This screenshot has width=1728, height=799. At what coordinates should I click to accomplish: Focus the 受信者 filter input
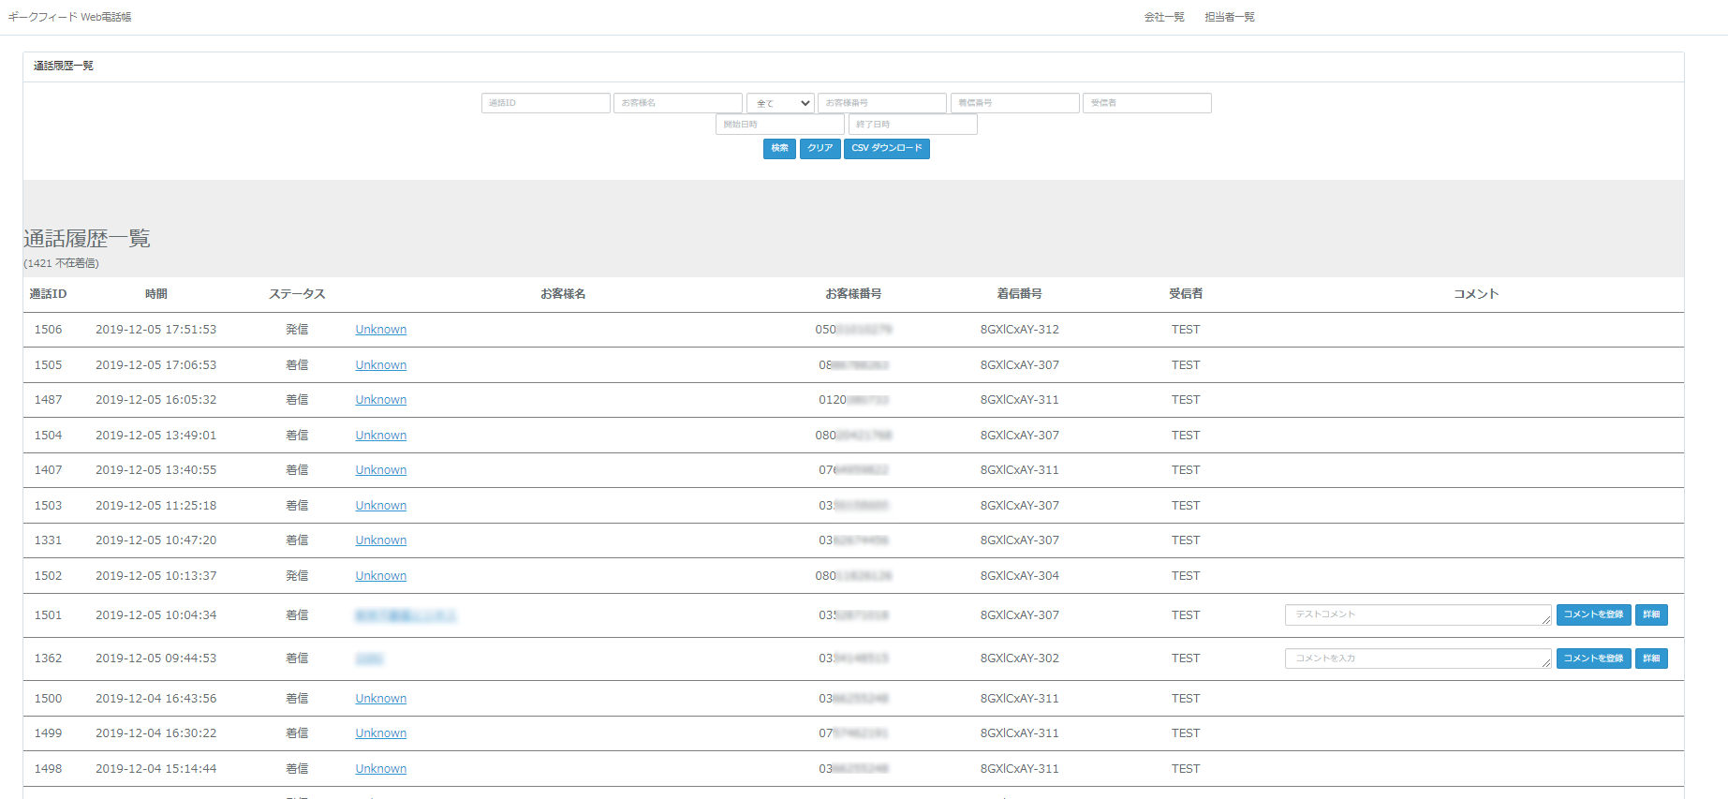pyautogui.click(x=1146, y=103)
